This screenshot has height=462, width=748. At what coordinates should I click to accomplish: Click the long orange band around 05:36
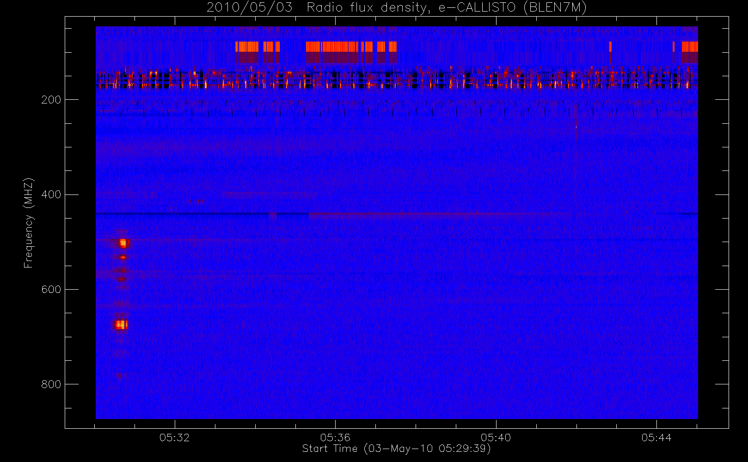pyautogui.click(x=332, y=47)
